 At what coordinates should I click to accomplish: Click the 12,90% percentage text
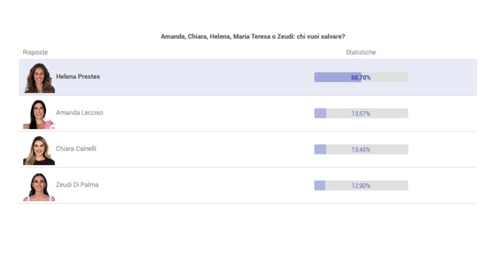360,186
